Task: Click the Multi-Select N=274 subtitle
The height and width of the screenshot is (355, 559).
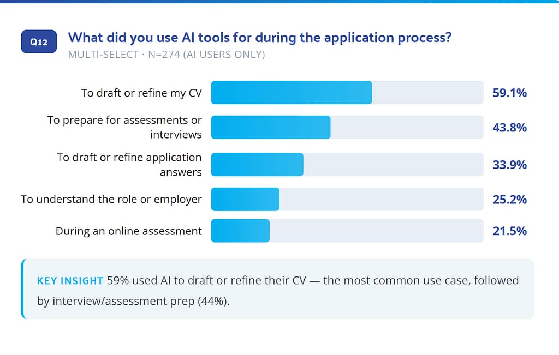Action: [x=166, y=55]
